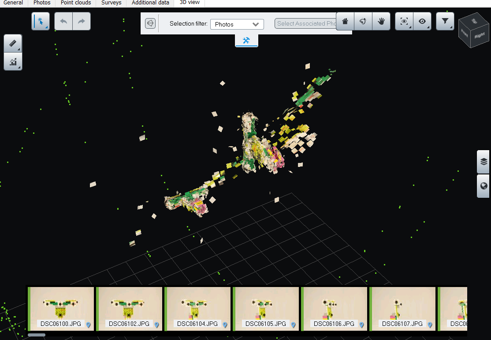Screen dimensions: 491x340
Task: Click the focus-on-selection eye icon
Action: 404,21
